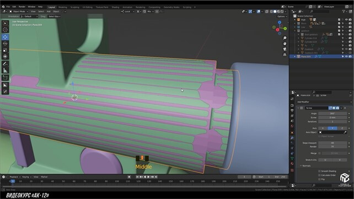Viewport: 354px width, 199px height.
Task: Adjust the Angle 360° field
Action: [x=332, y=114]
